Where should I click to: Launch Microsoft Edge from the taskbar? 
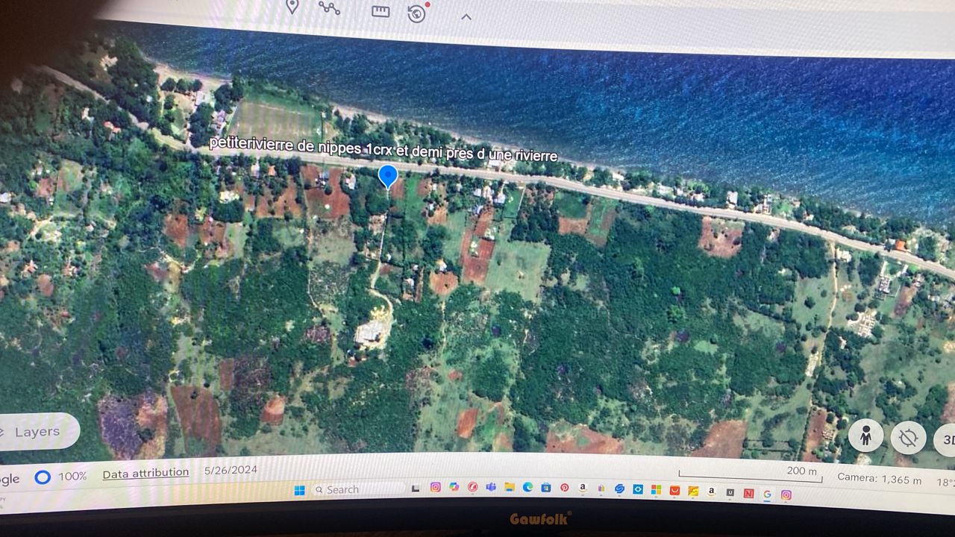click(x=527, y=487)
